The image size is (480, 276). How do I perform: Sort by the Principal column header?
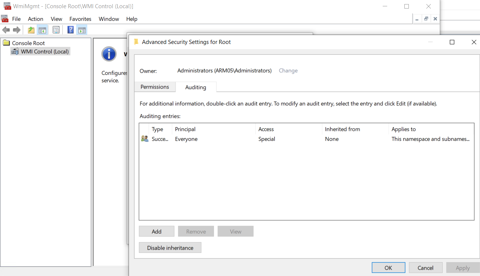pyautogui.click(x=214, y=129)
